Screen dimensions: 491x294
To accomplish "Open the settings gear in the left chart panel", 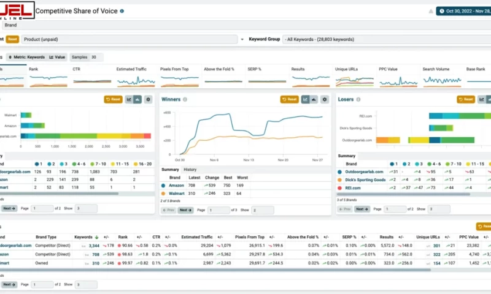I will coord(148,99).
